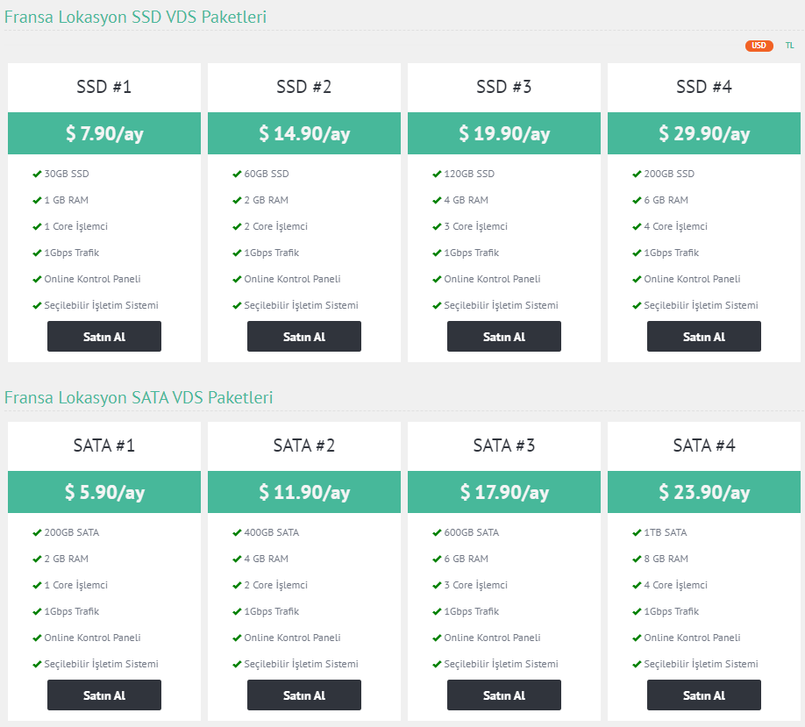Screen dimensions: 805x727
Task: Click checkmark next to 1TB SATA
Action: [637, 533]
